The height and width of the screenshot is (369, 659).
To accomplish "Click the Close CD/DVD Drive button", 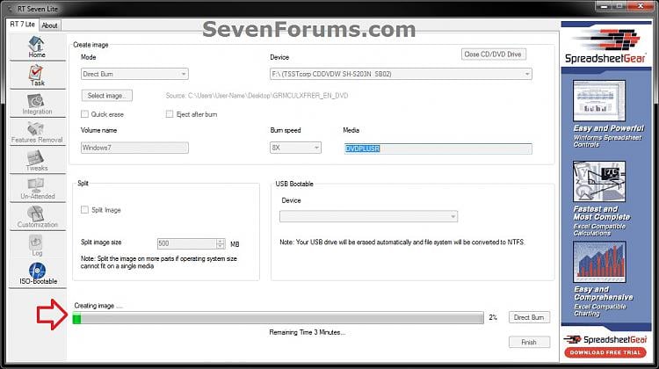I will pos(493,54).
